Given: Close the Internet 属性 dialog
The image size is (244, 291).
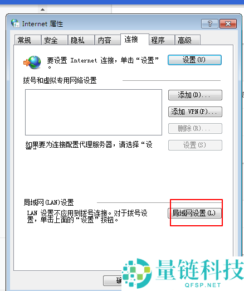Looking at the screenshot, I should (x=228, y=23).
